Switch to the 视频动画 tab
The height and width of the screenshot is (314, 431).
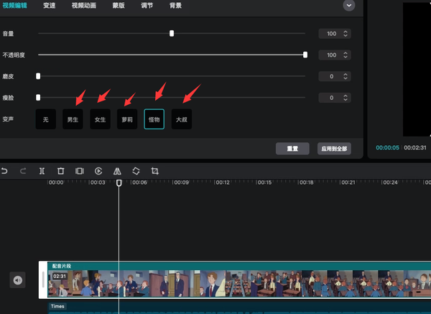[x=84, y=6]
